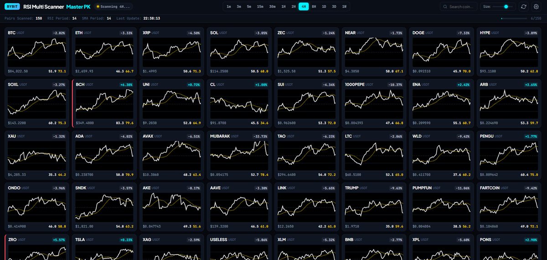This screenshot has width=547, height=260.
Task: Open the DOGE chart card
Action: [441, 52]
